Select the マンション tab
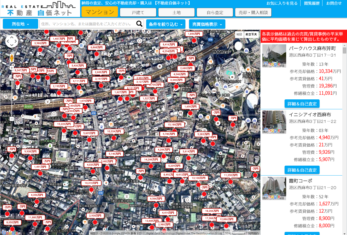The image size is (347, 235). (100, 12)
